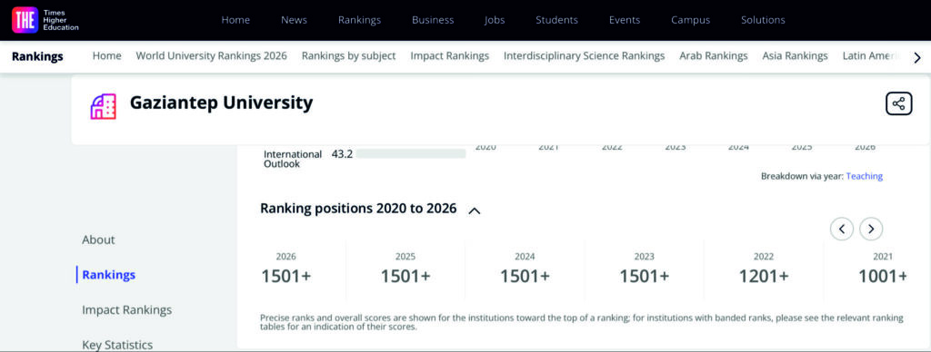This screenshot has width=931, height=352.
Task: Open Asia Rankings
Action: tap(795, 55)
